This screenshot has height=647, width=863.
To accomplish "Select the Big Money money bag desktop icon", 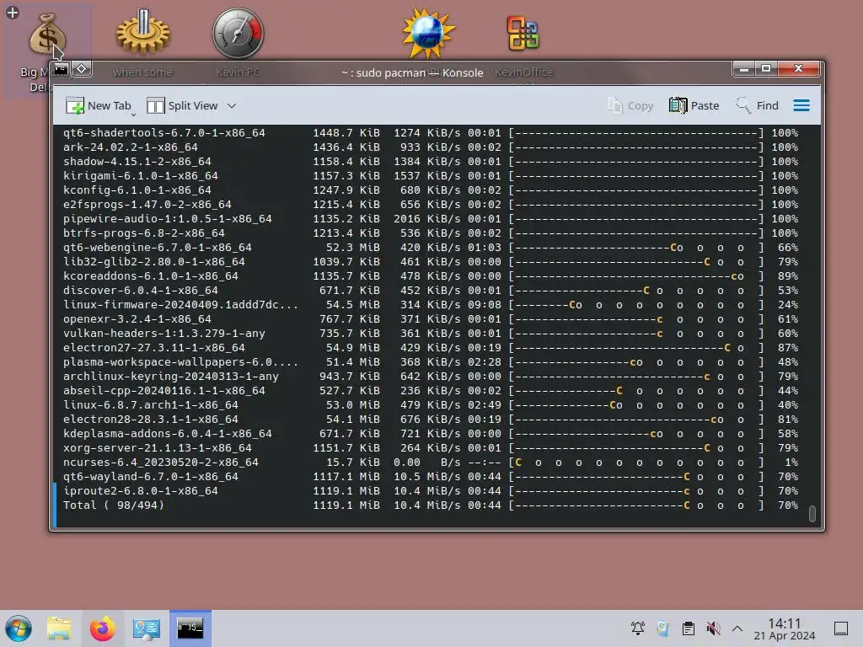I will [x=47, y=35].
